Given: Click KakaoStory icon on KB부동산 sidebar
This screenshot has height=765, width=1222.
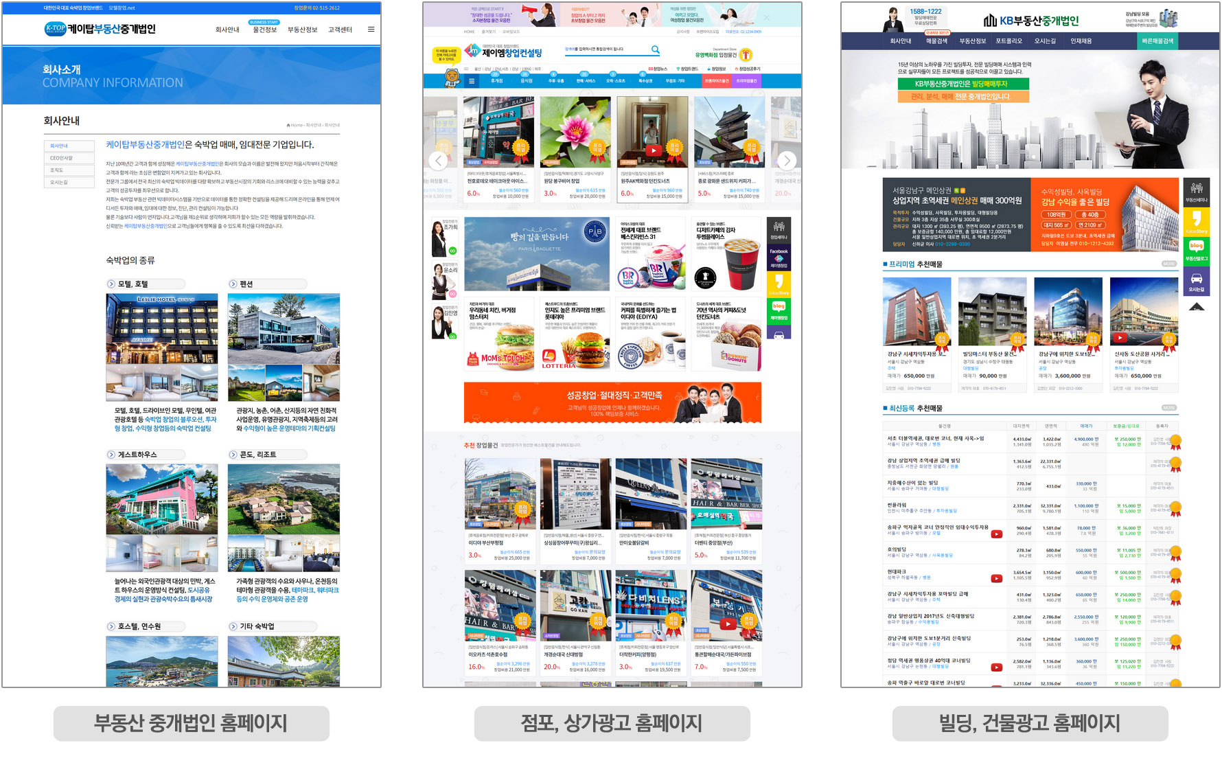Looking at the screenshot, I should (1196, 221).
